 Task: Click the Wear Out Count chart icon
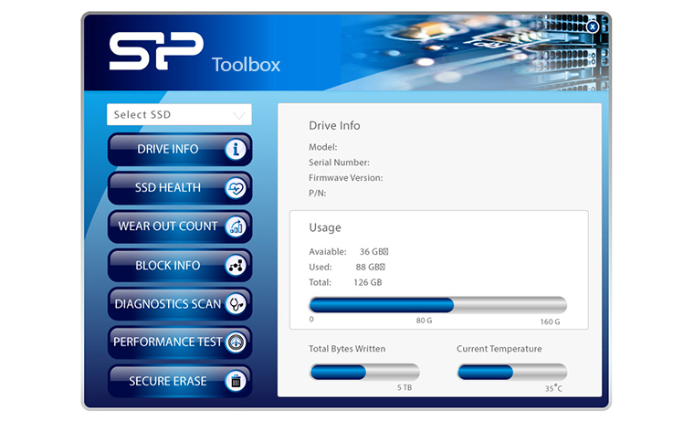point(236,226)
